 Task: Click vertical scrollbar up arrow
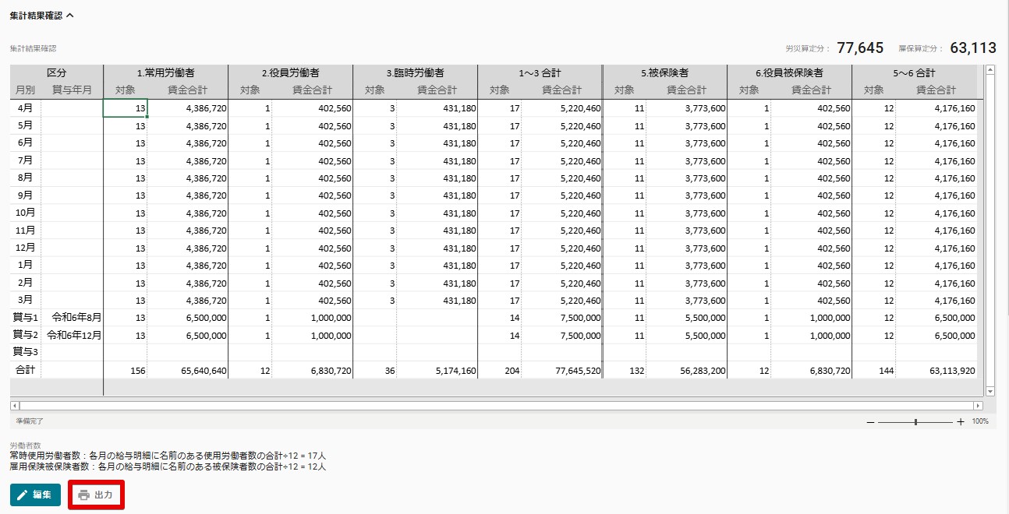coord(990,69)
